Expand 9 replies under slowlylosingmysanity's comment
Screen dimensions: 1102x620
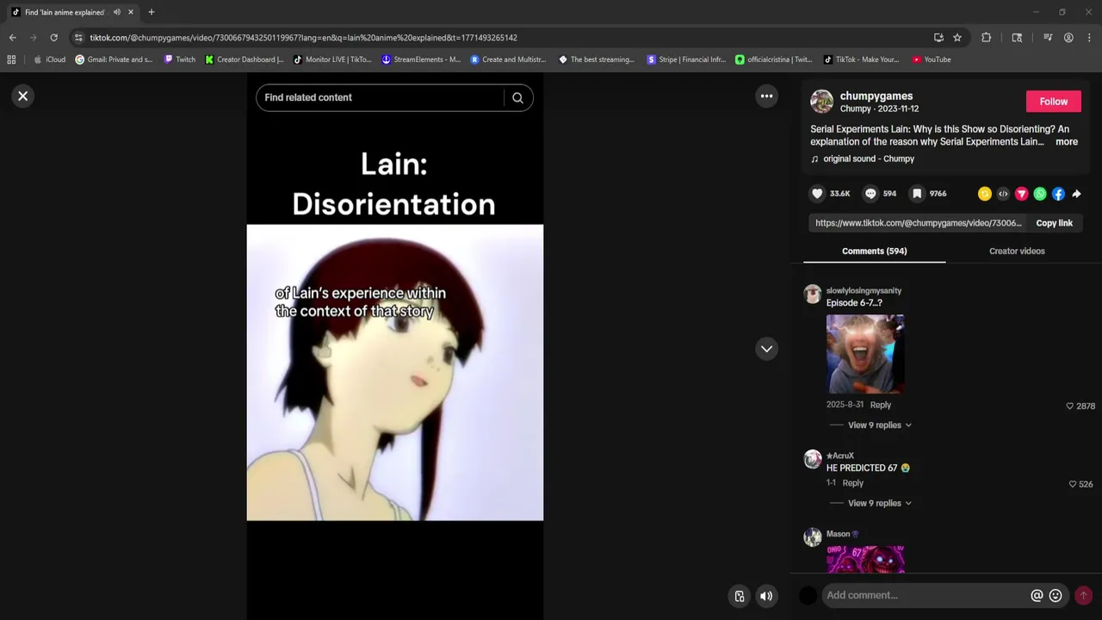tap(879, 425)
